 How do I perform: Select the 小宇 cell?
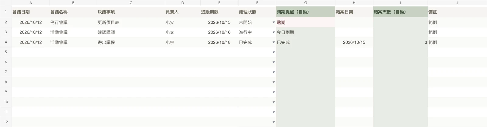coord(183,42)
